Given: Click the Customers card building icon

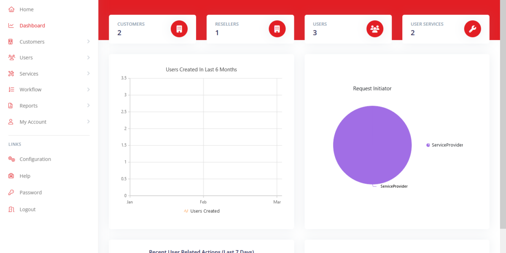Looking at the screenshot, I should [179, 29].
